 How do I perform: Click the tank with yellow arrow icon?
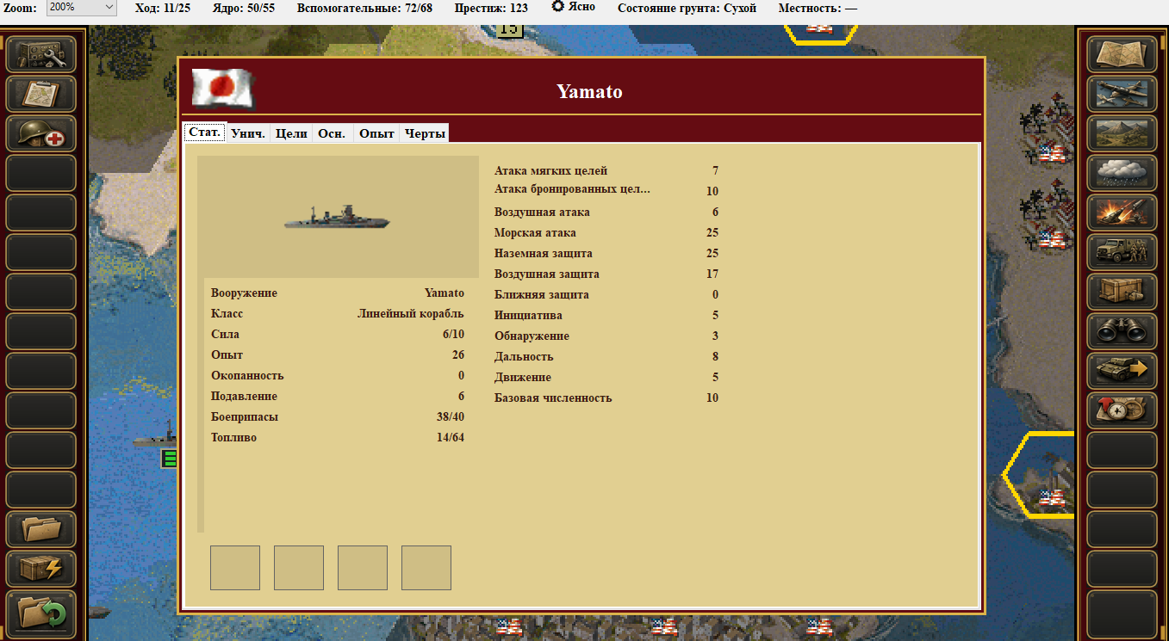pos(1122,371)
